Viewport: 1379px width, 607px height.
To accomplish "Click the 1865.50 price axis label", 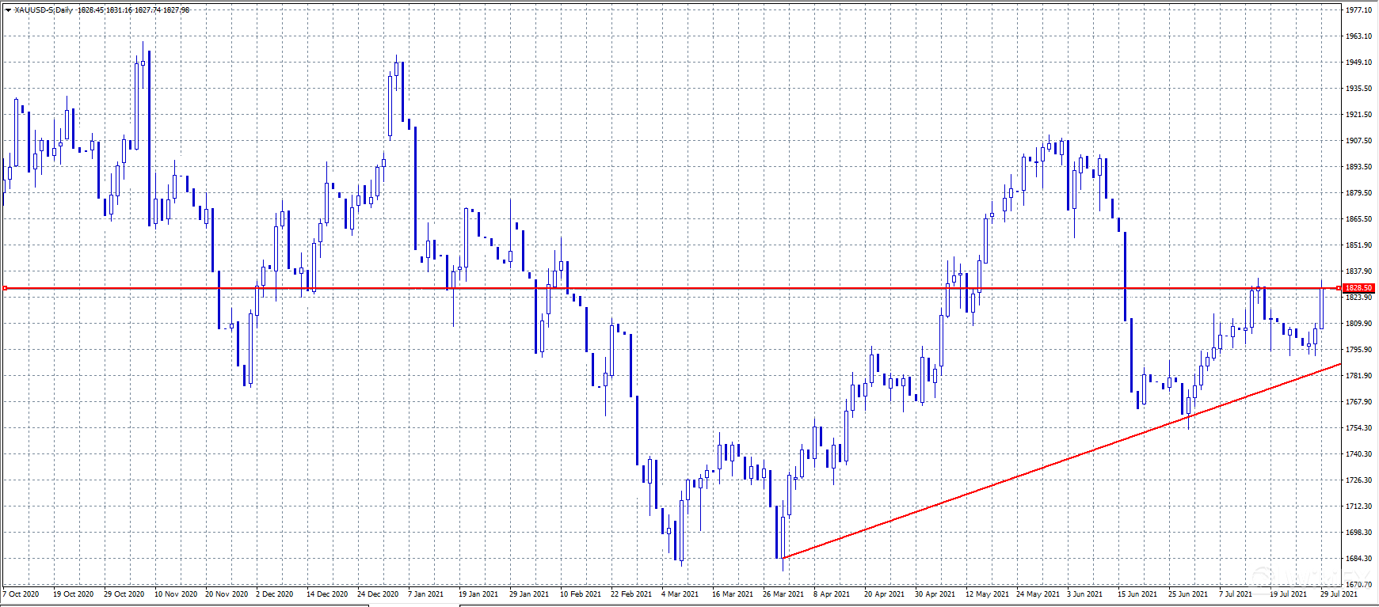I will pyautogui.click(x=1359, y=219).
